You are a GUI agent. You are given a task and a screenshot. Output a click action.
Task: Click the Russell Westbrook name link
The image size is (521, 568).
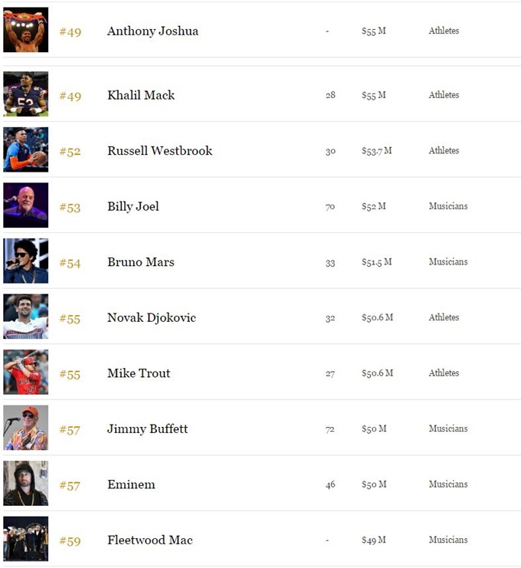159,151
